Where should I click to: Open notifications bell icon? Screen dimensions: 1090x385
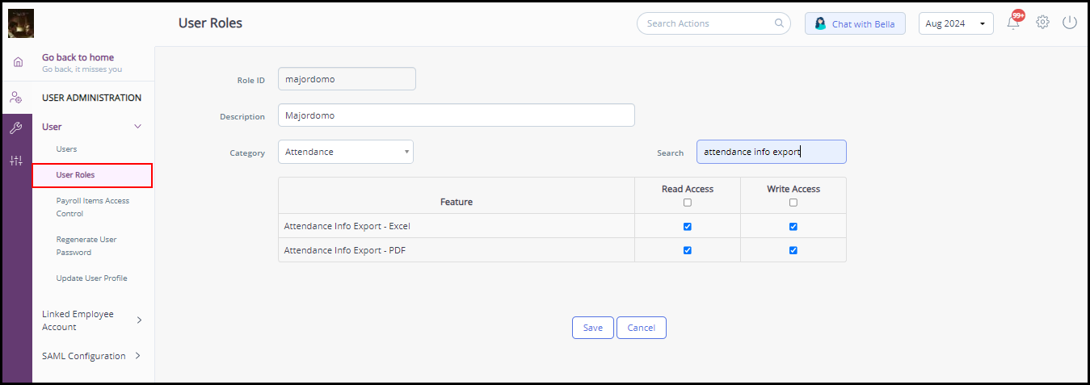coord(1013,23)
